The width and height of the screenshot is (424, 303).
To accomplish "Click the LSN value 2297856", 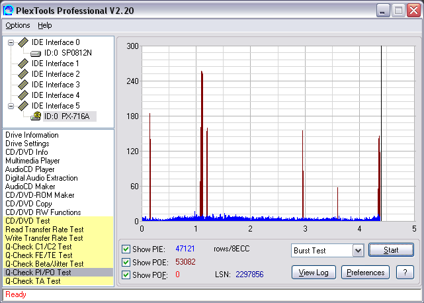I will click(249, 275).
